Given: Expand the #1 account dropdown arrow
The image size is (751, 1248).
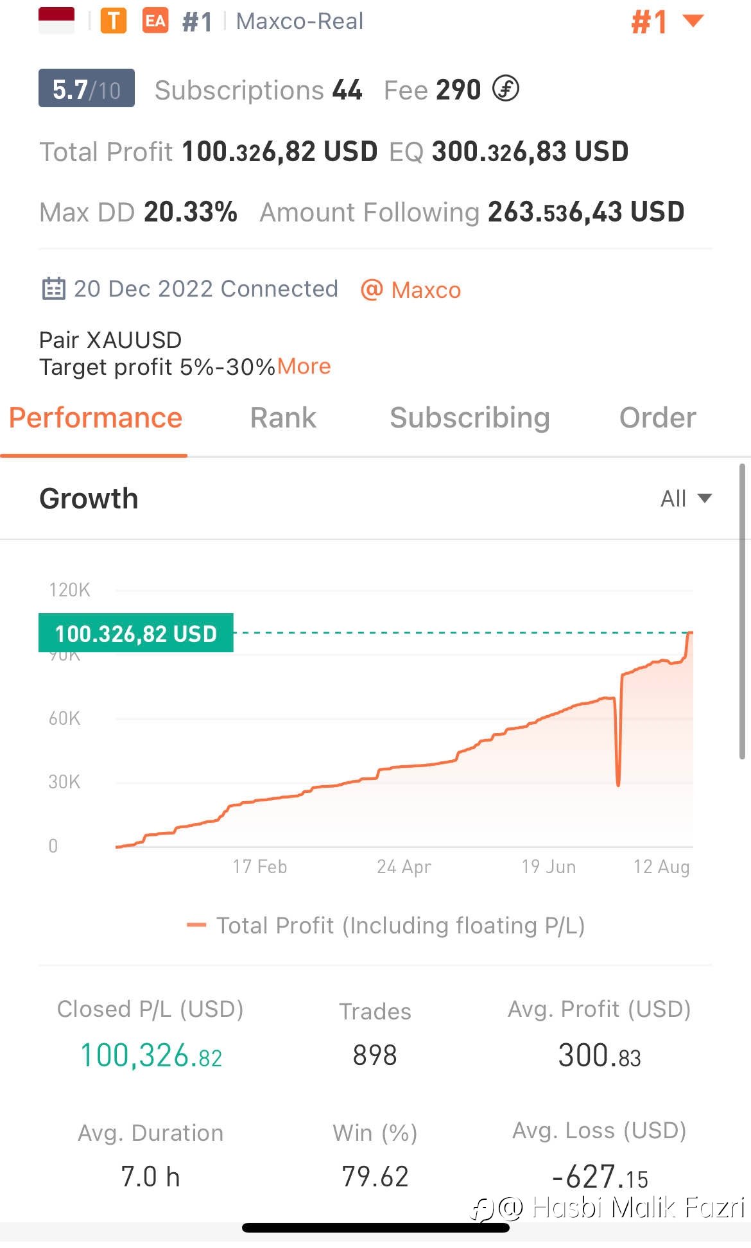Looking at the screenshot, I should 693,21.
